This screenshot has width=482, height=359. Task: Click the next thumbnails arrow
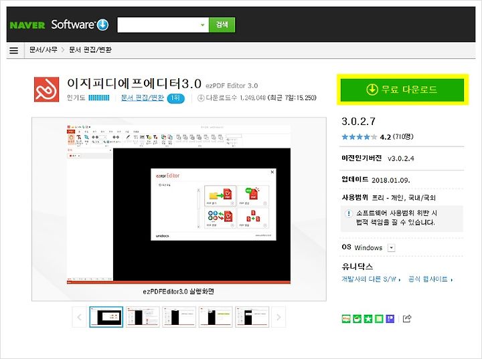tap(278, 317)
